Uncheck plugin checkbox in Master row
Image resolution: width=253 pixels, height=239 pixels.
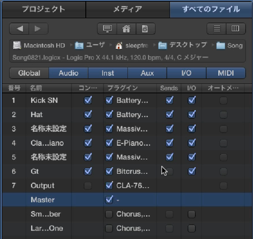tap(109, 200)
